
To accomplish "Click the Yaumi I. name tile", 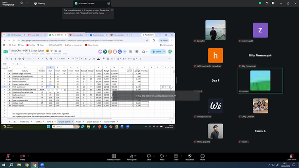I will [260, 131].
